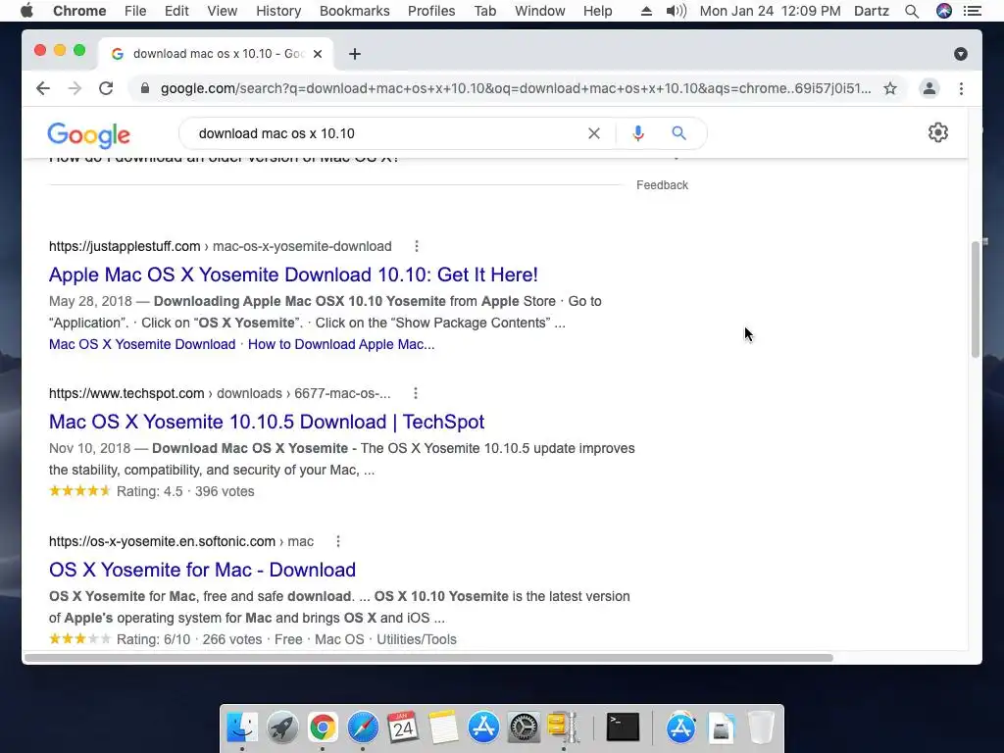Click the horizontal scrollbar at page bottom

coord(429,658)
